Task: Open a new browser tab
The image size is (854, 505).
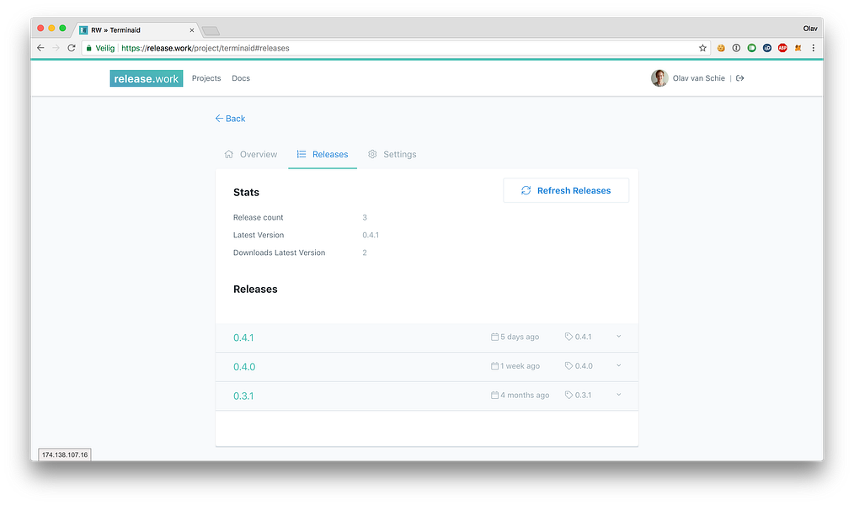Action: click(211, 30)
